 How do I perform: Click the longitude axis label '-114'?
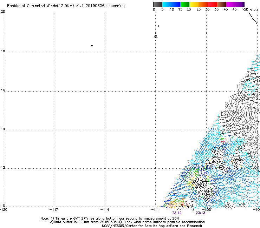105,210
